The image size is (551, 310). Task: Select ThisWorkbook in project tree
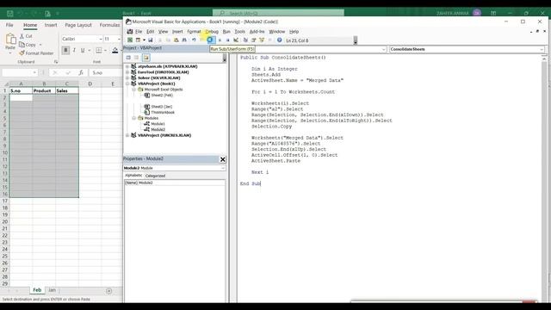[x=163, y=112]
